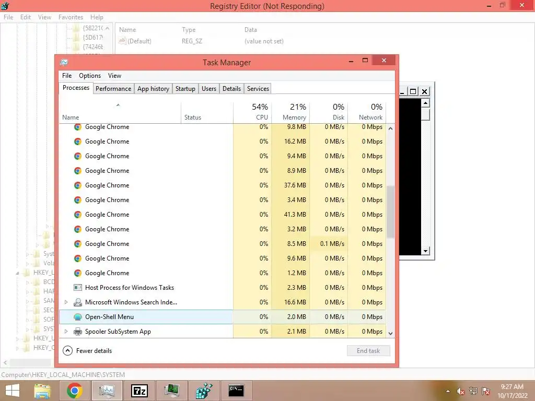This screenshot has width=535, height=401.
Task: Open Google Chrome from the taskbar
Action: pos(75,391)
